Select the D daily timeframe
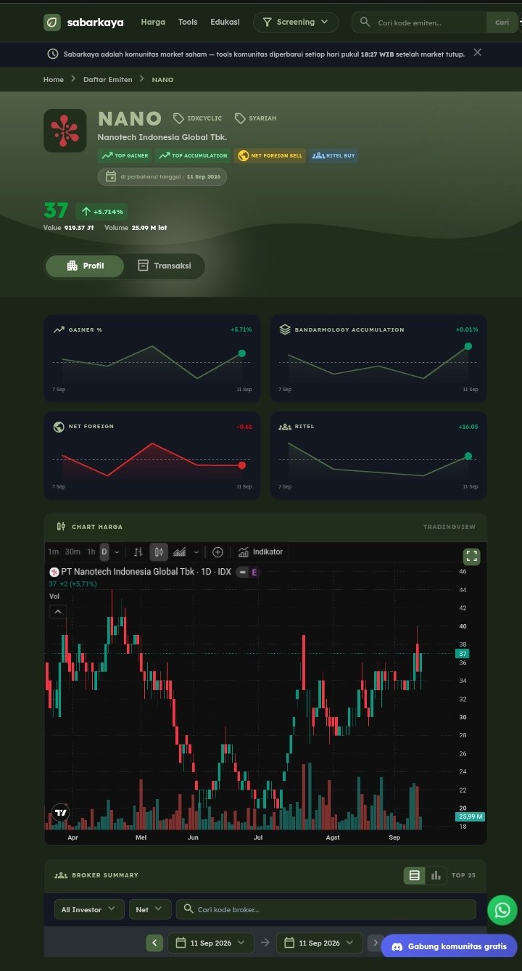This screenshot has width=522, height=971. pyautogui.click(x=104, y=552)
